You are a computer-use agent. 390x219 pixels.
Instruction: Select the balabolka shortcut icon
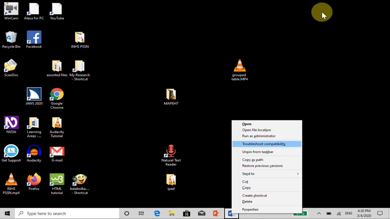(80, 184)
